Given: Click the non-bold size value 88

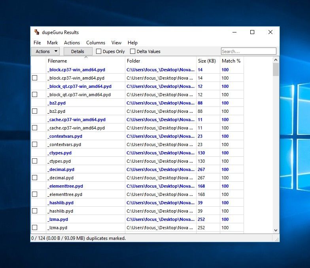Looking at the screenshot, I should [x=200, y=111].
